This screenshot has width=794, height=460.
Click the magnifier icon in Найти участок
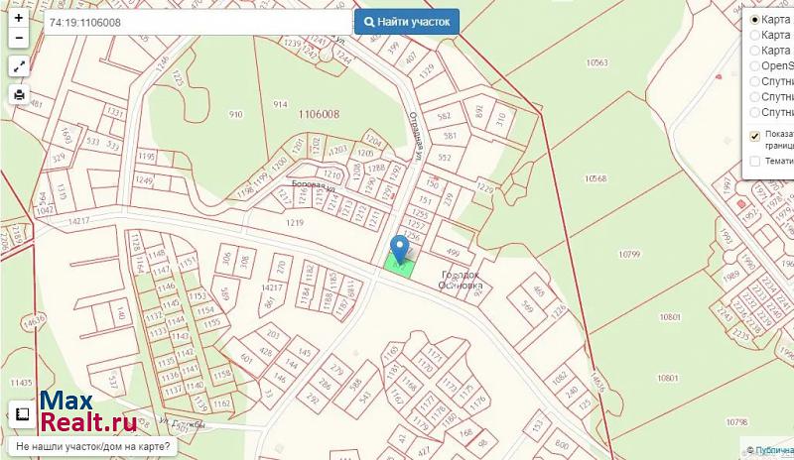[x=369, y=22]
